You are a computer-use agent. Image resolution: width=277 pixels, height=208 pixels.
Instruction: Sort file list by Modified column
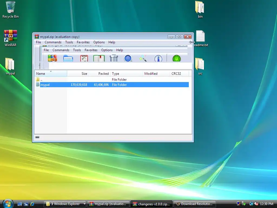pos(156,73)
